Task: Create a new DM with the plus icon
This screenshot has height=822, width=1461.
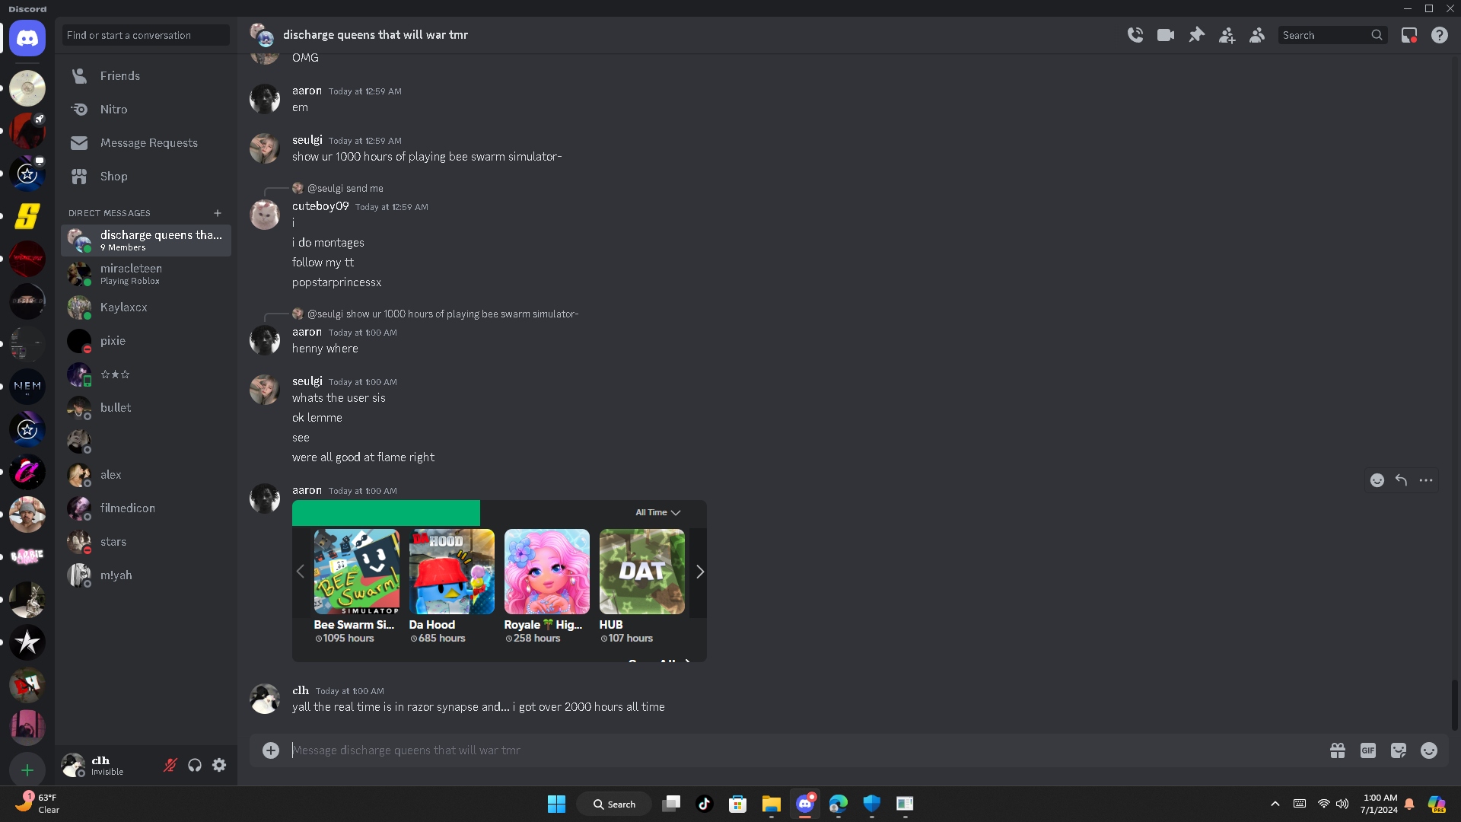Action: click(x=218, y=213)
